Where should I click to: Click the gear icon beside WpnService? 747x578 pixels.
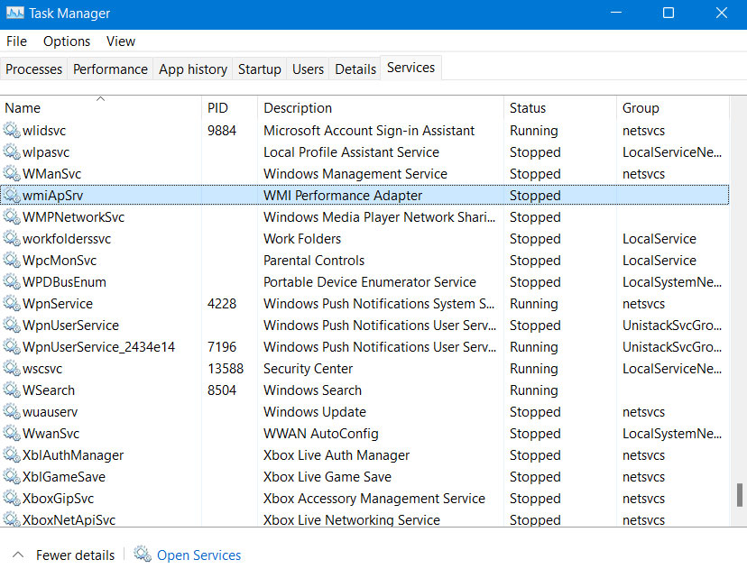pos(12,303)
